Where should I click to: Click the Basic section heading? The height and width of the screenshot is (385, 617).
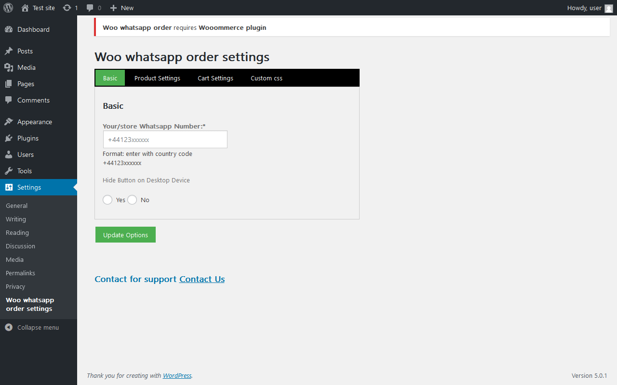[113, 106]
